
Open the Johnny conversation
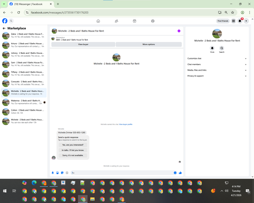[24, 54]
